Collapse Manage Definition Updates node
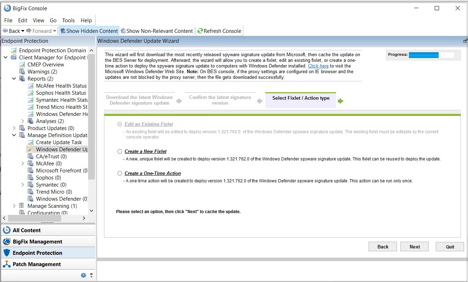 point(14,135)
